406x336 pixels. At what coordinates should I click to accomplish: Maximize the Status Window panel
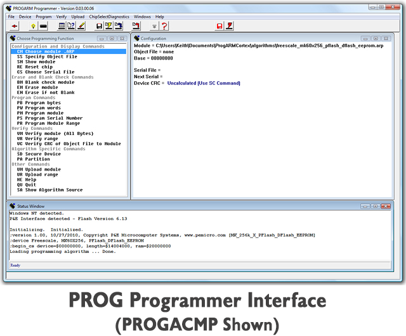tap(375, 206)
